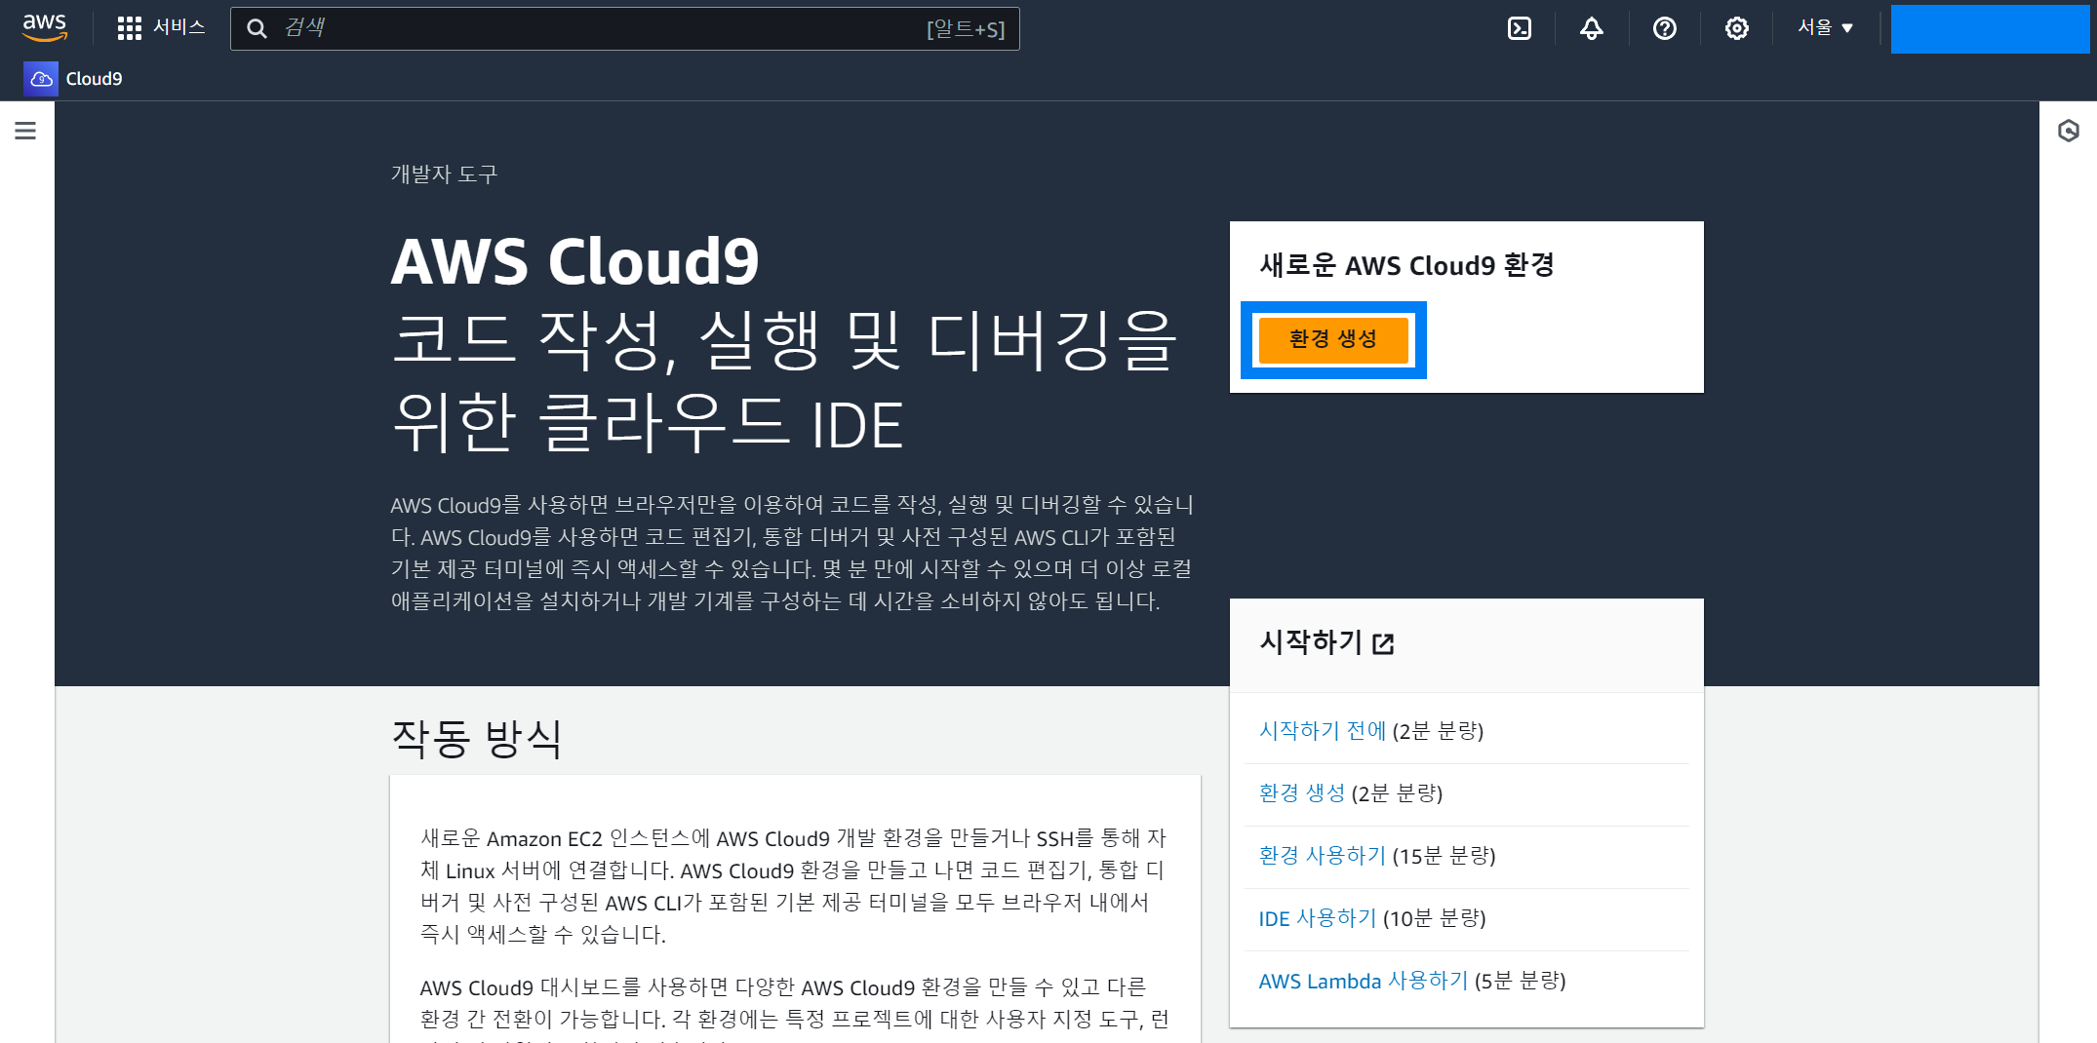This screenshot has height=1043, width=2097.
Task: Click the 새로운 AWS Cloud9 환경 heading
Action: (1406, 265)
